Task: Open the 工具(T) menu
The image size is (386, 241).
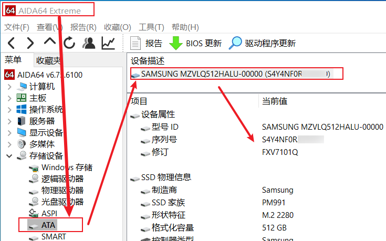Action: (151, 27)
